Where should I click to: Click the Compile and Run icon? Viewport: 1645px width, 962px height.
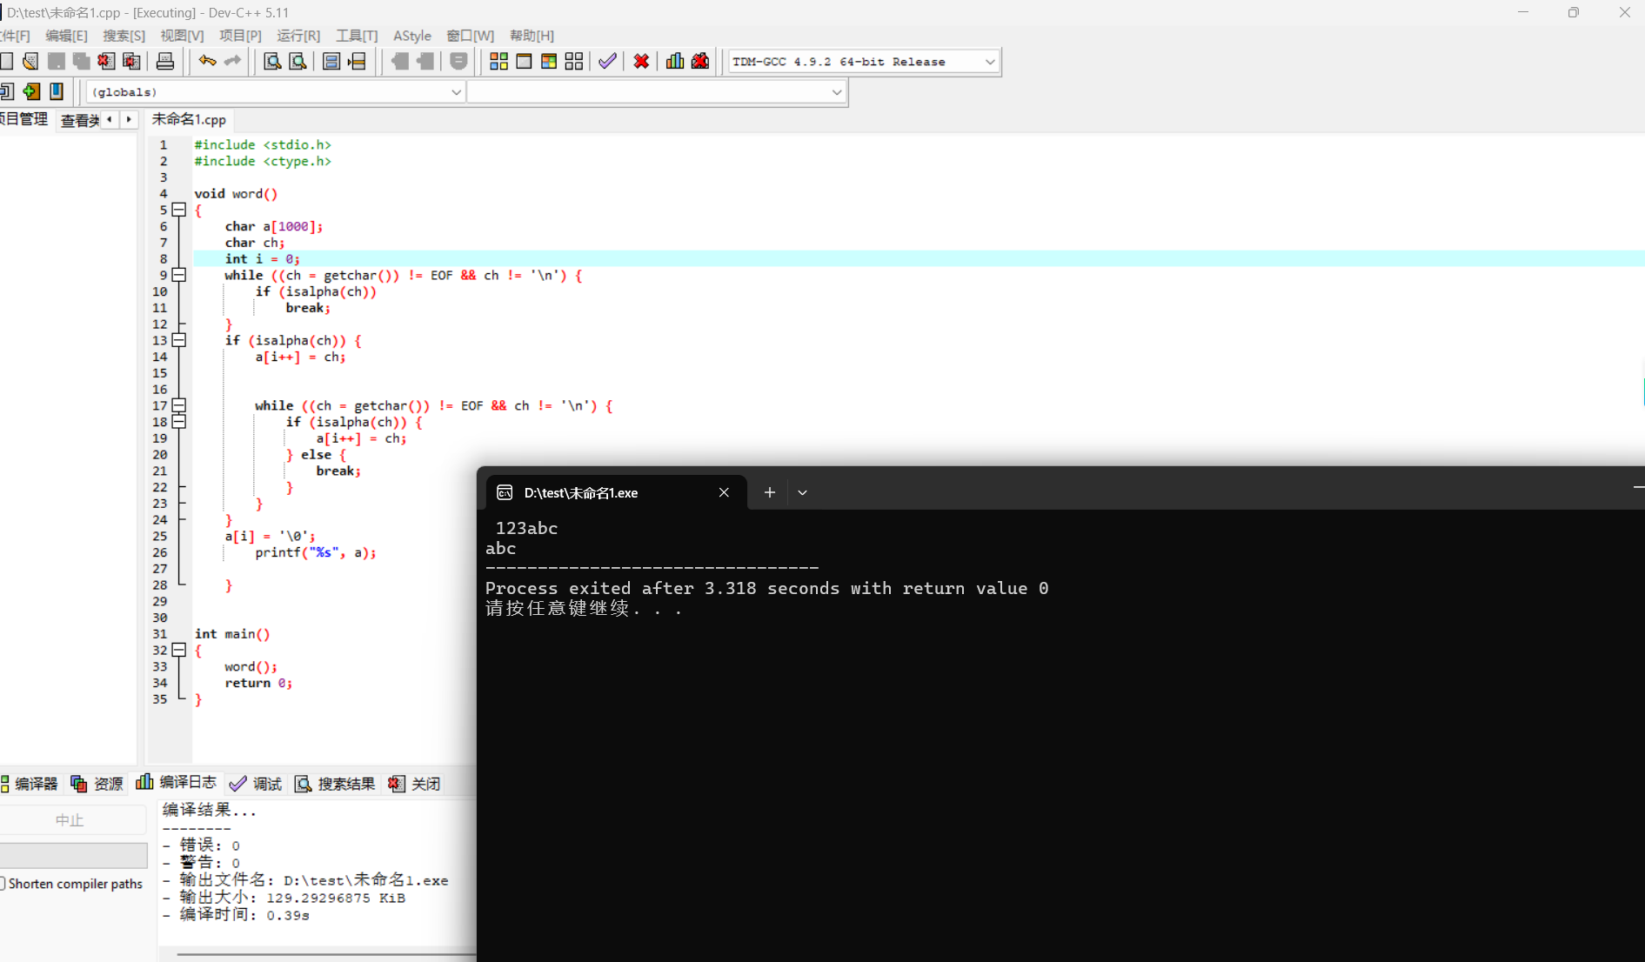coord(549,61)
